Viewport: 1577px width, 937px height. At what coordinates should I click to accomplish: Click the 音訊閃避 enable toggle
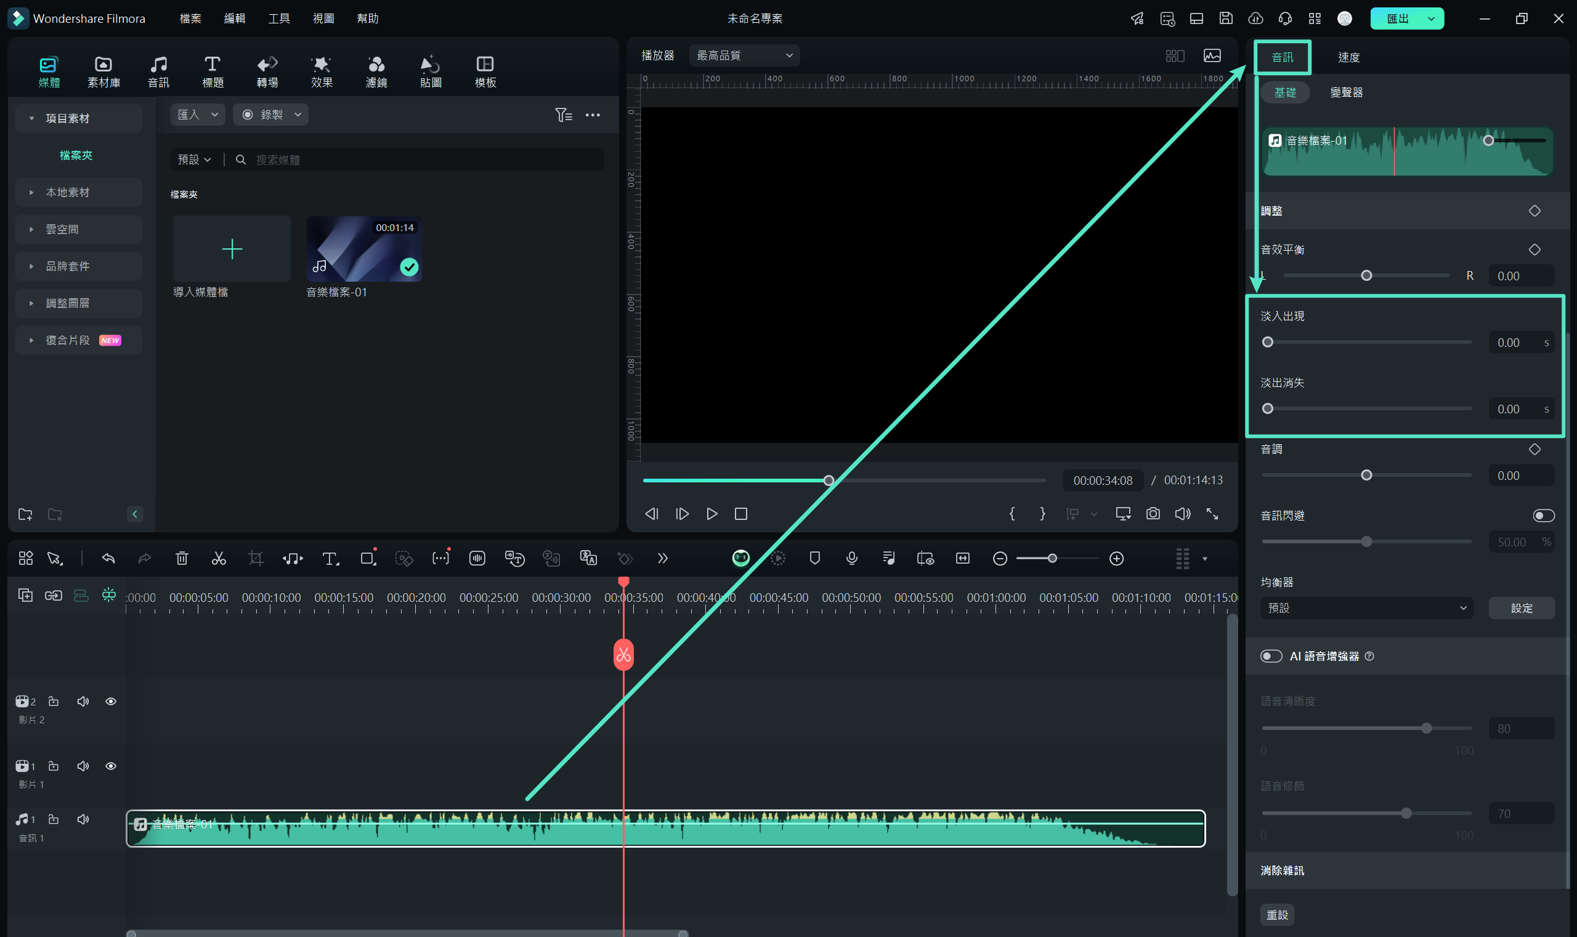(x=1544, y=516)
